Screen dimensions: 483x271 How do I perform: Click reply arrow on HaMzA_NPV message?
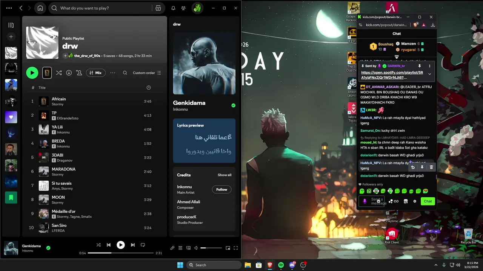[x=413, y=167]
